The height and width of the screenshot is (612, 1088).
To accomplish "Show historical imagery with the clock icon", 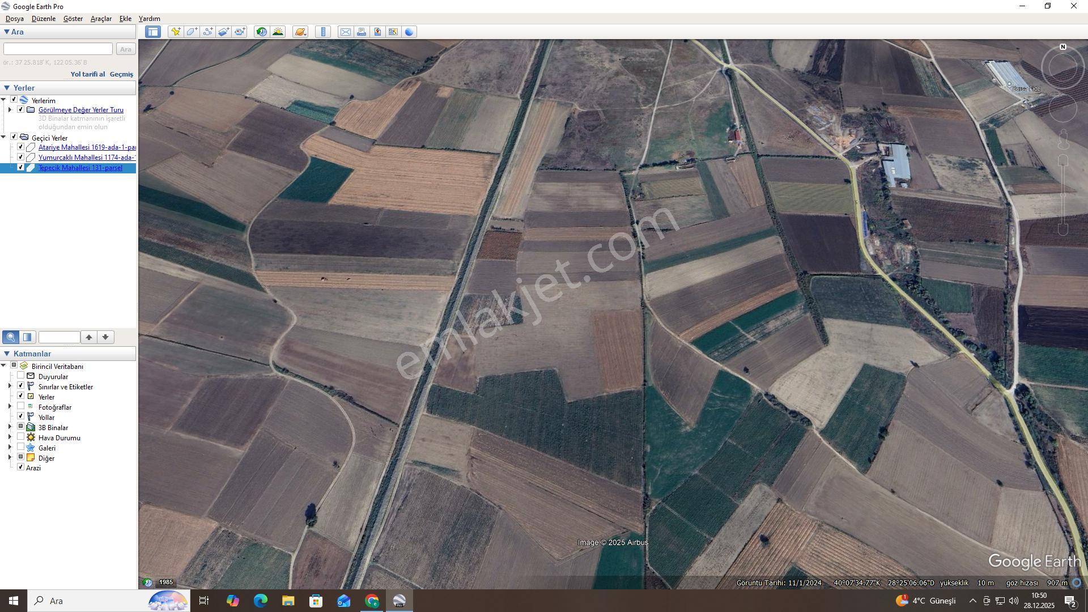I will point(261,32).
